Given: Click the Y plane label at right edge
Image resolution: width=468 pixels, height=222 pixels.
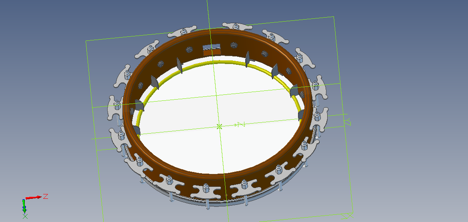Looking at the screenshot, I should pyautogui.click(x=348, y=122).
